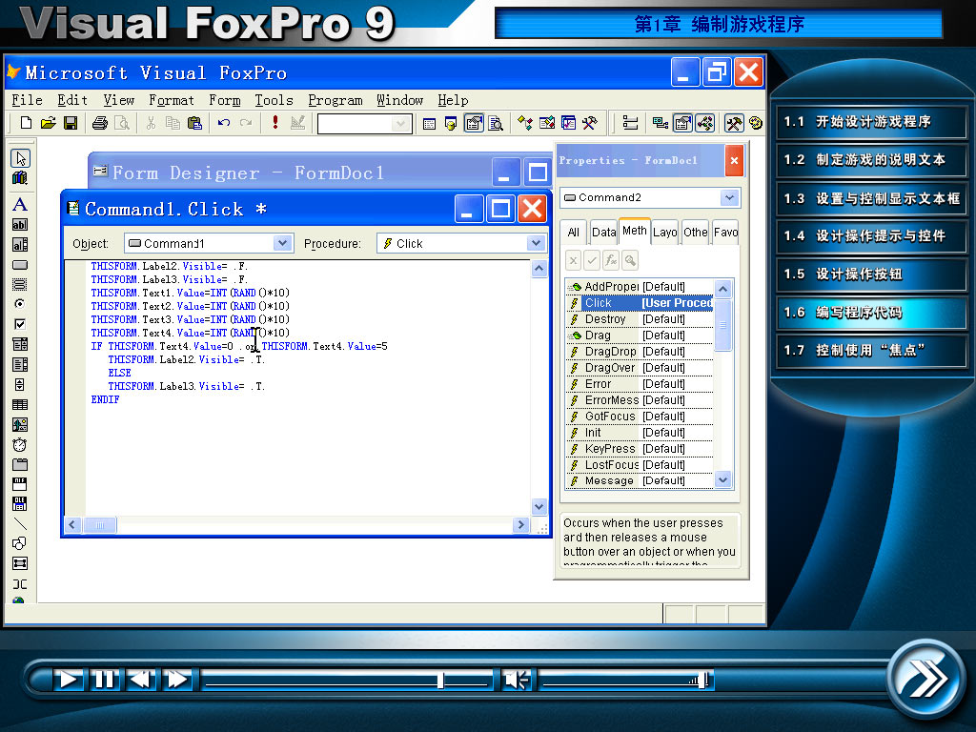Select the Label tool in Form Controls
The width and height of the screenshot is (976, 732).
pos(20,205)
